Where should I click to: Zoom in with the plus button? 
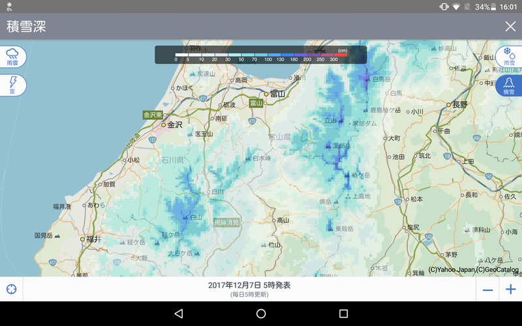510,289
